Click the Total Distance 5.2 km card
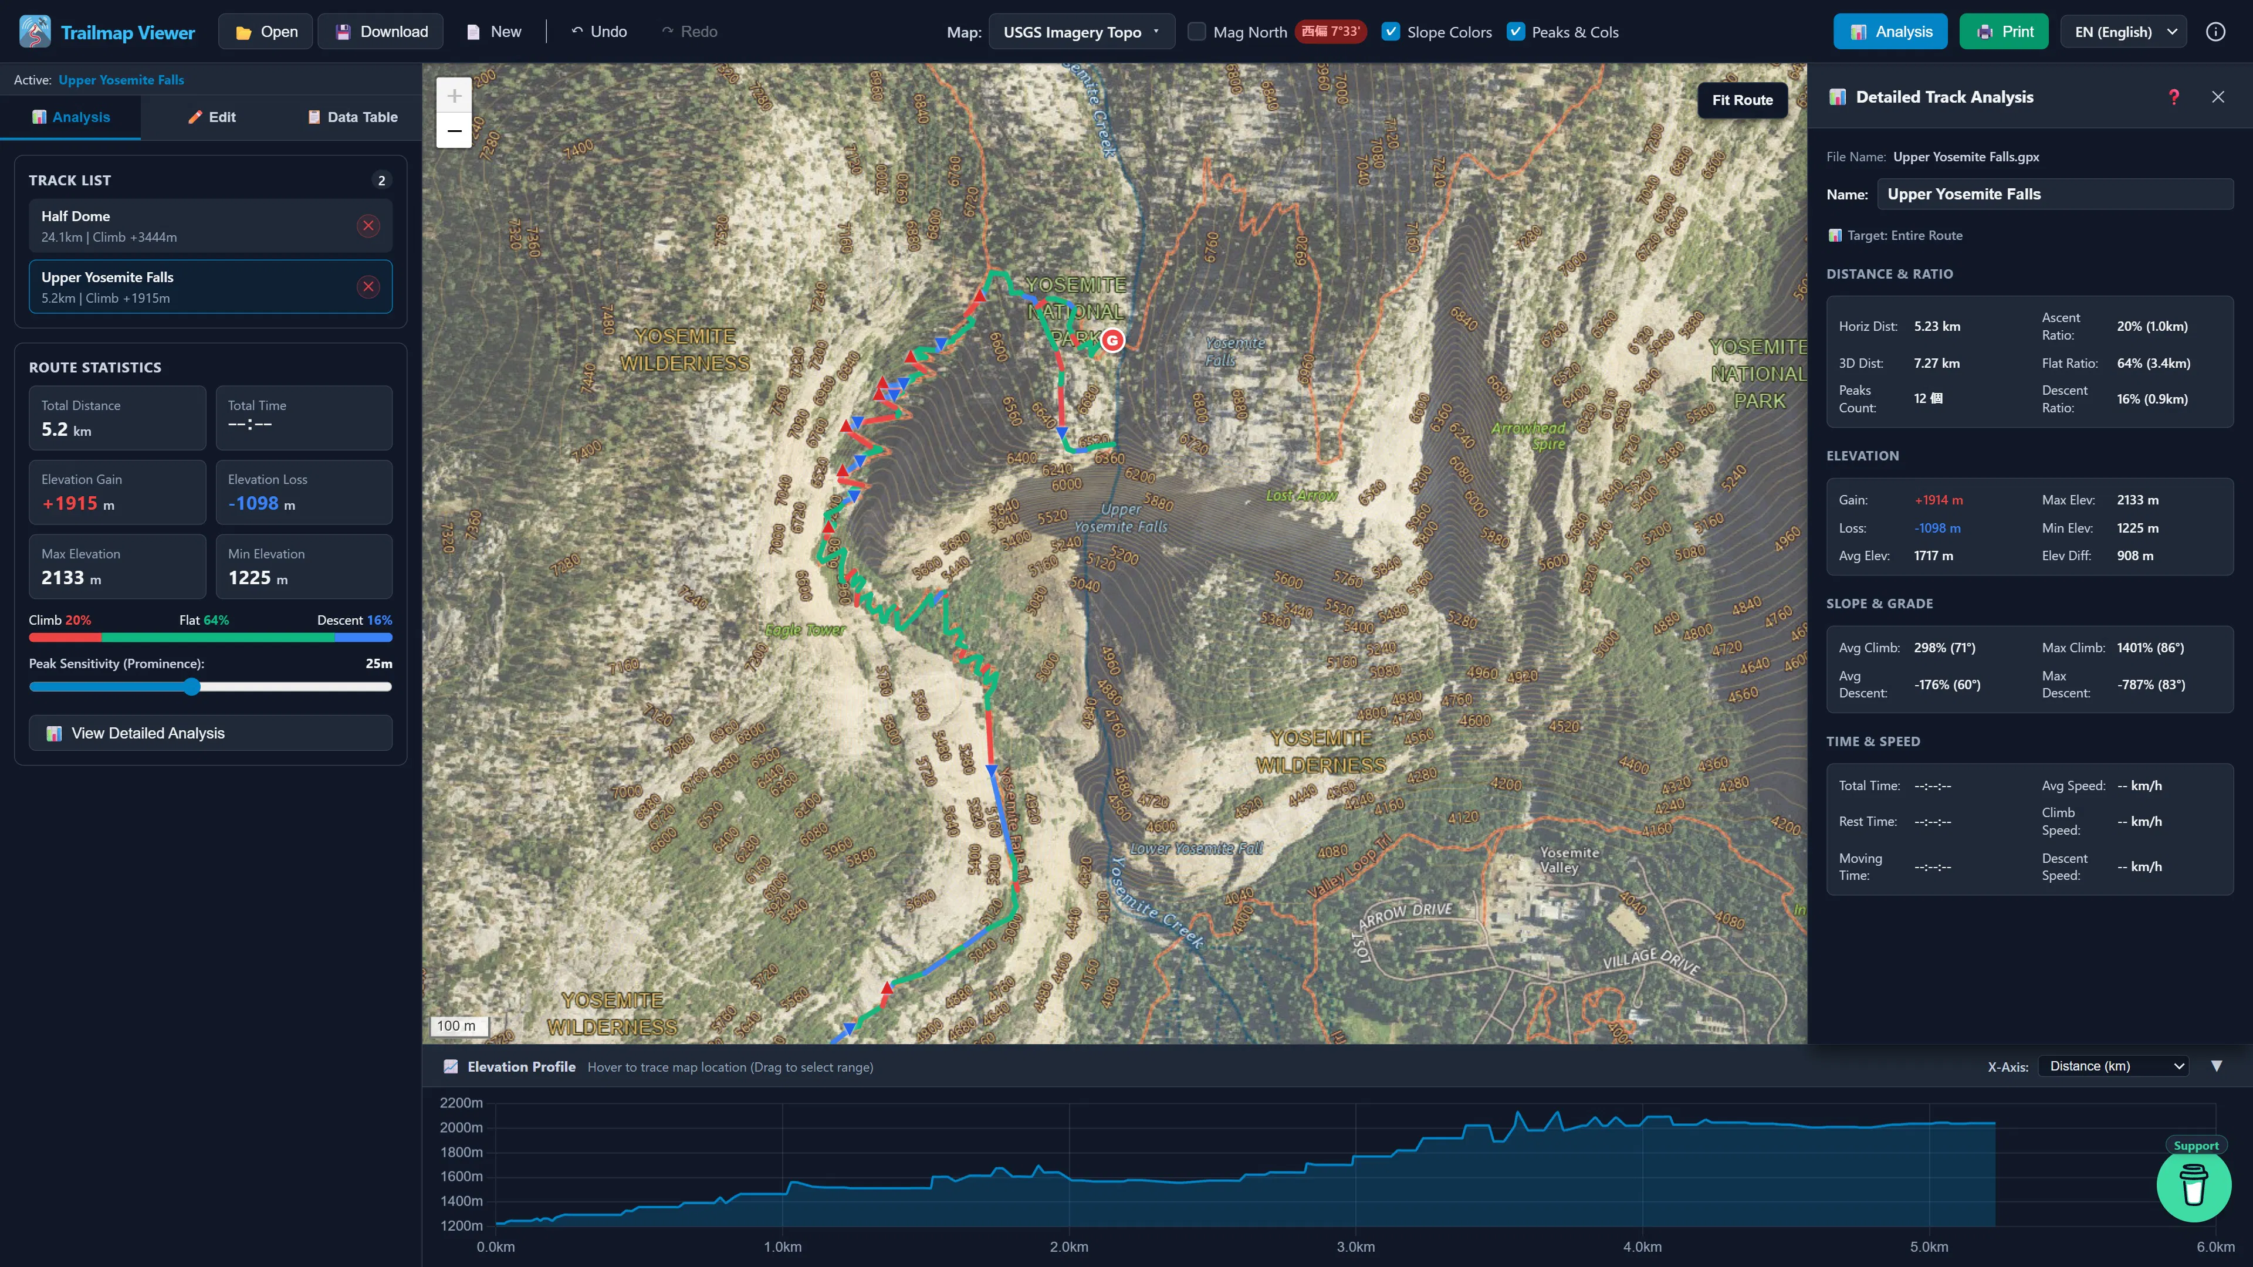The width and height of the screenshot is (2253, 1267). 117,418
